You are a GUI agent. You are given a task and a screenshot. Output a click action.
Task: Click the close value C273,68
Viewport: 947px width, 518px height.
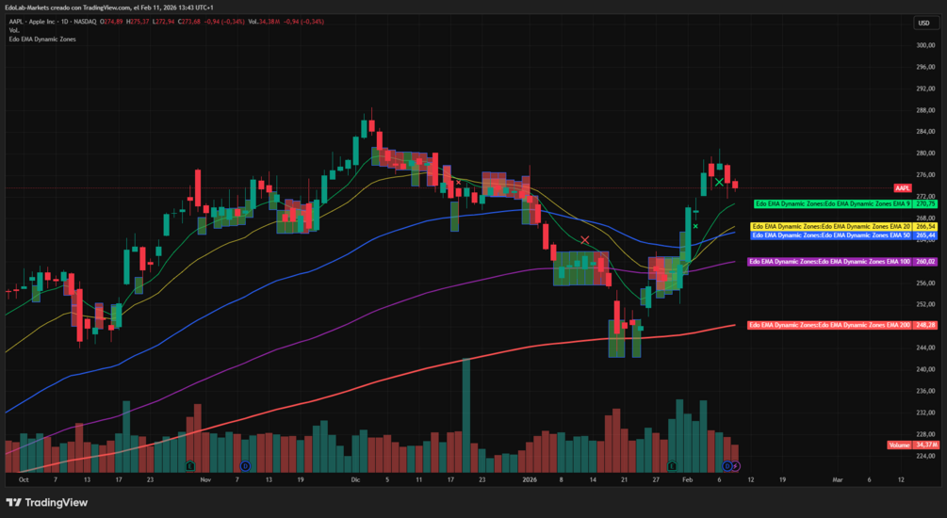coord(188,22)
